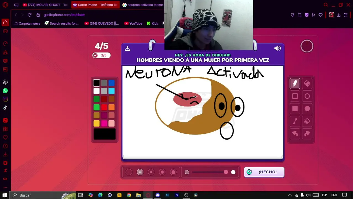Take a snapshot with browser camera icon
Image resolution: width=353 pixels, height=199 pixels.
click(x=299, y=15)
